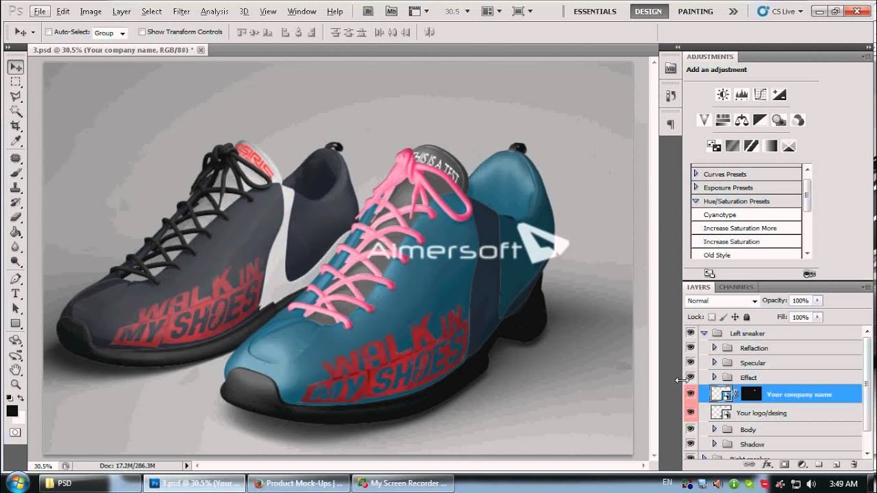Hide the Your logo/desing layer

(x=690, y=412)
